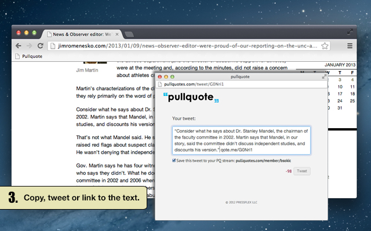Minimize the main Chrome window with the yellow button
Image resolution: width=371 pixels, height=231 pixels.
pos(27,33)
